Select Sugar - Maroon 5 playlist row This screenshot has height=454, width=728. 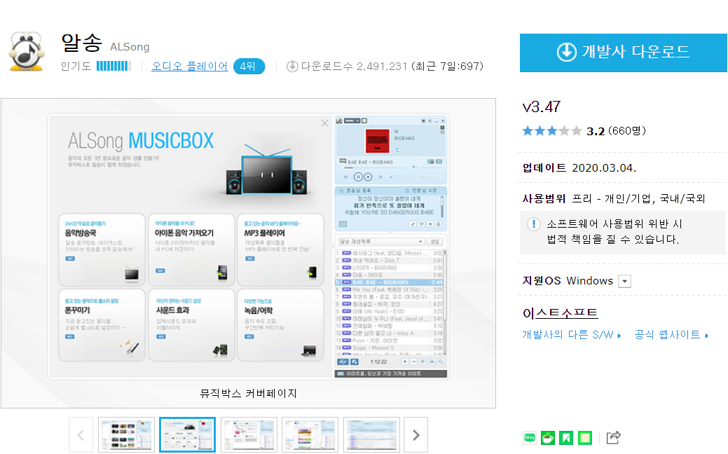click(x=390, y=348)
